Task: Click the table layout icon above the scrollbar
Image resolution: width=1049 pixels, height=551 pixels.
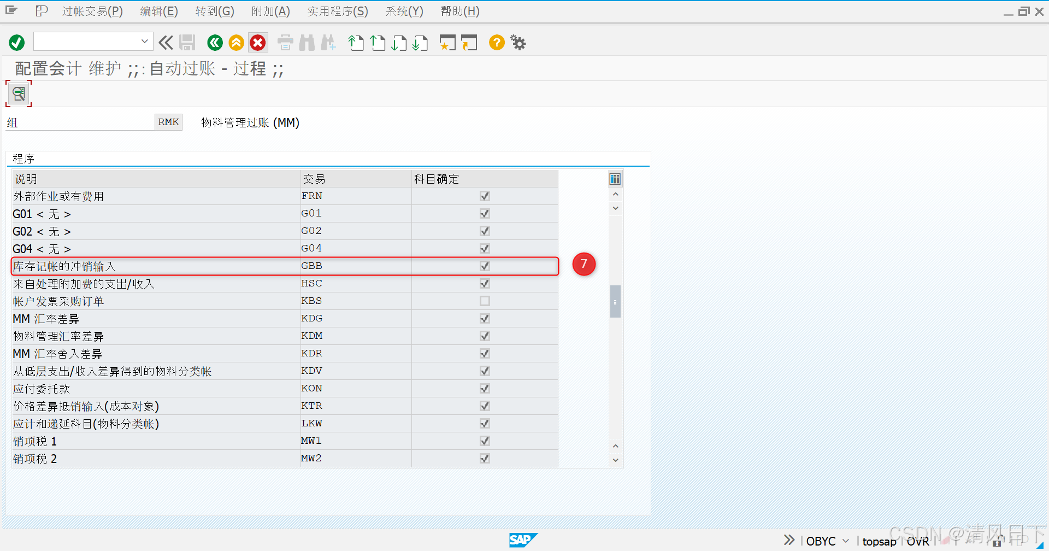Action: 615,179
